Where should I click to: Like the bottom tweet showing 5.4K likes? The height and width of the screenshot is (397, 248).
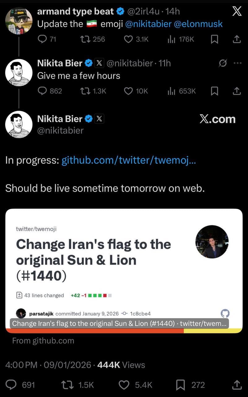pos(124,385)
